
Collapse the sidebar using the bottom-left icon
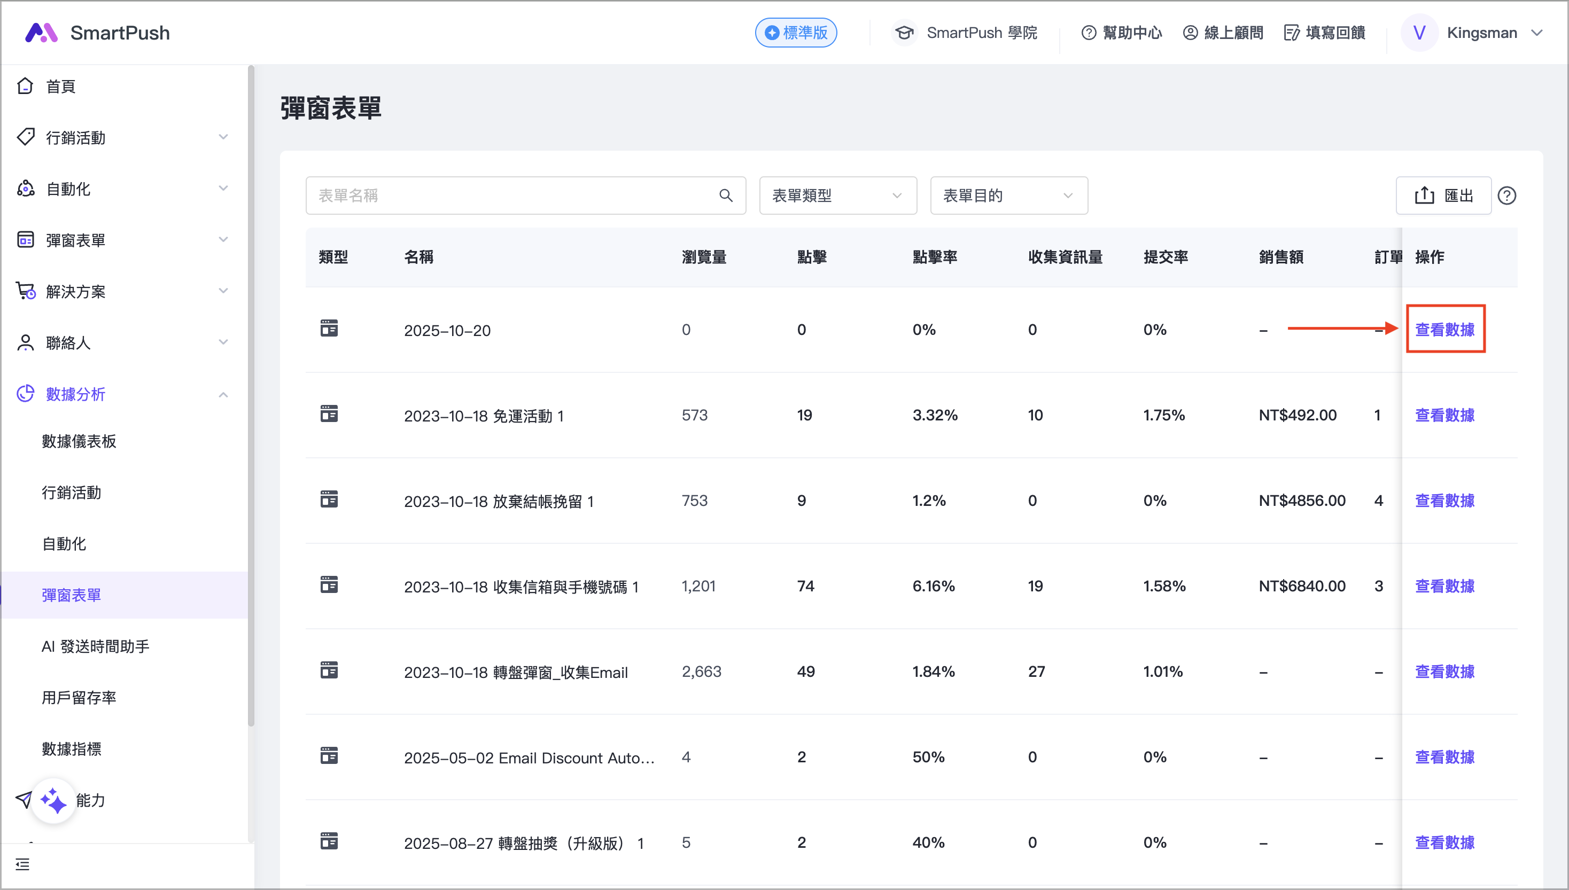[22, 864]
